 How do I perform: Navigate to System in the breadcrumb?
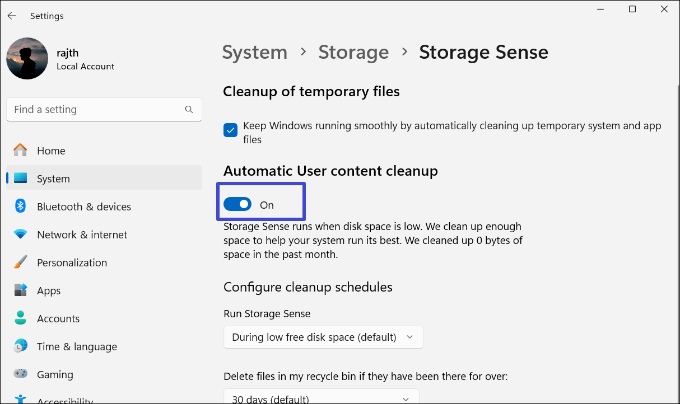pyautogui.click(x=254, y=52)
